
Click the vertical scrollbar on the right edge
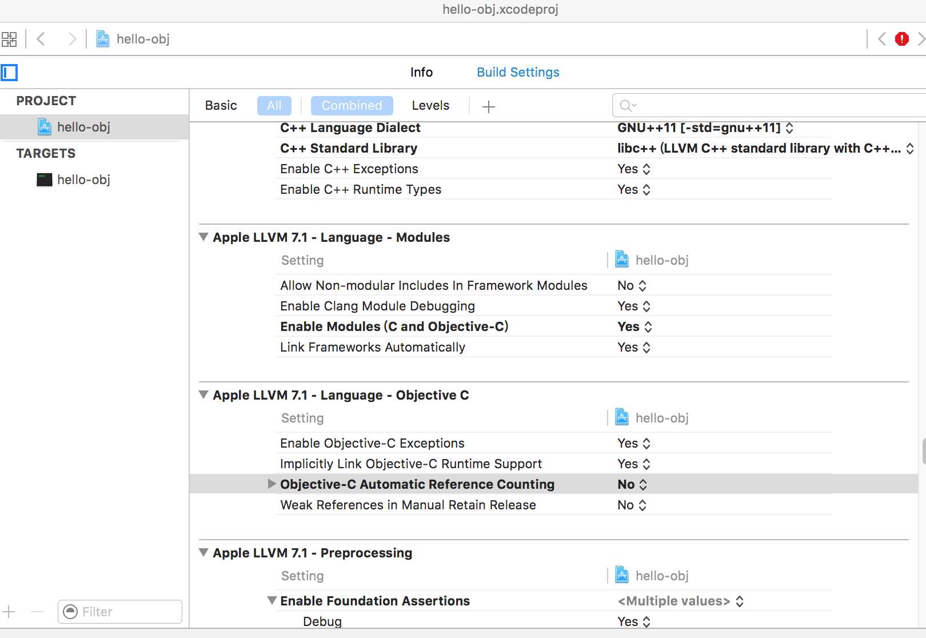(924, 452)
